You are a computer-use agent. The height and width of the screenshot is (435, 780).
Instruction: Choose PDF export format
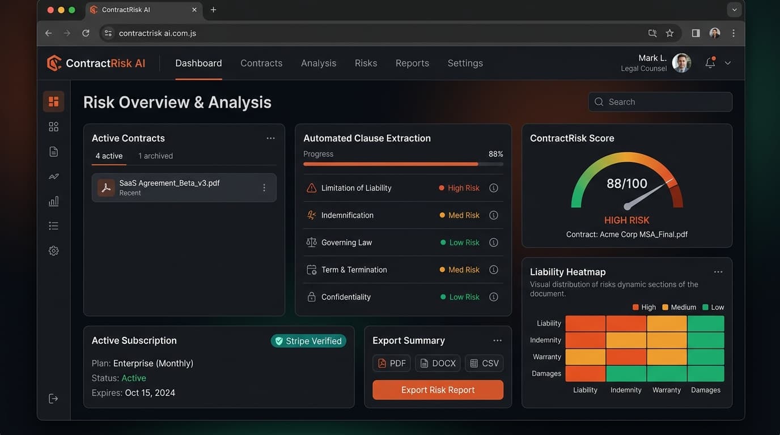pyautogui.click(x=392, y=363)
